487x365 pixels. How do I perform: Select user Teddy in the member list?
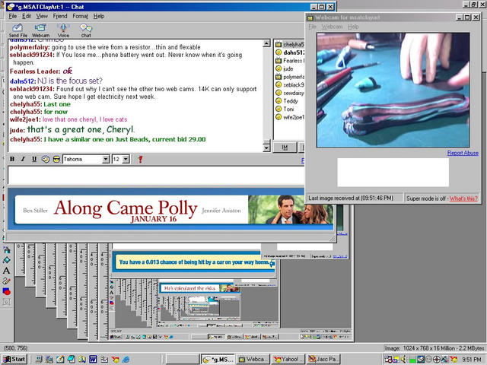pyautogui.click(x=287, y=101)
